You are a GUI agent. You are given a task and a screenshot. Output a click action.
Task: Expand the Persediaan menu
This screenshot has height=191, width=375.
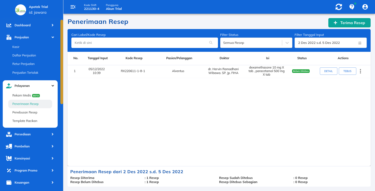tap(30, 134)
